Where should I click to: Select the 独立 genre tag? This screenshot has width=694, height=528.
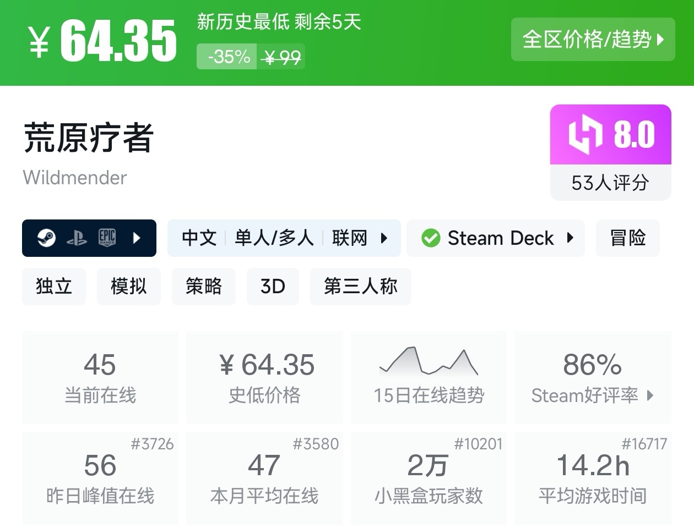tap(54, 286)
